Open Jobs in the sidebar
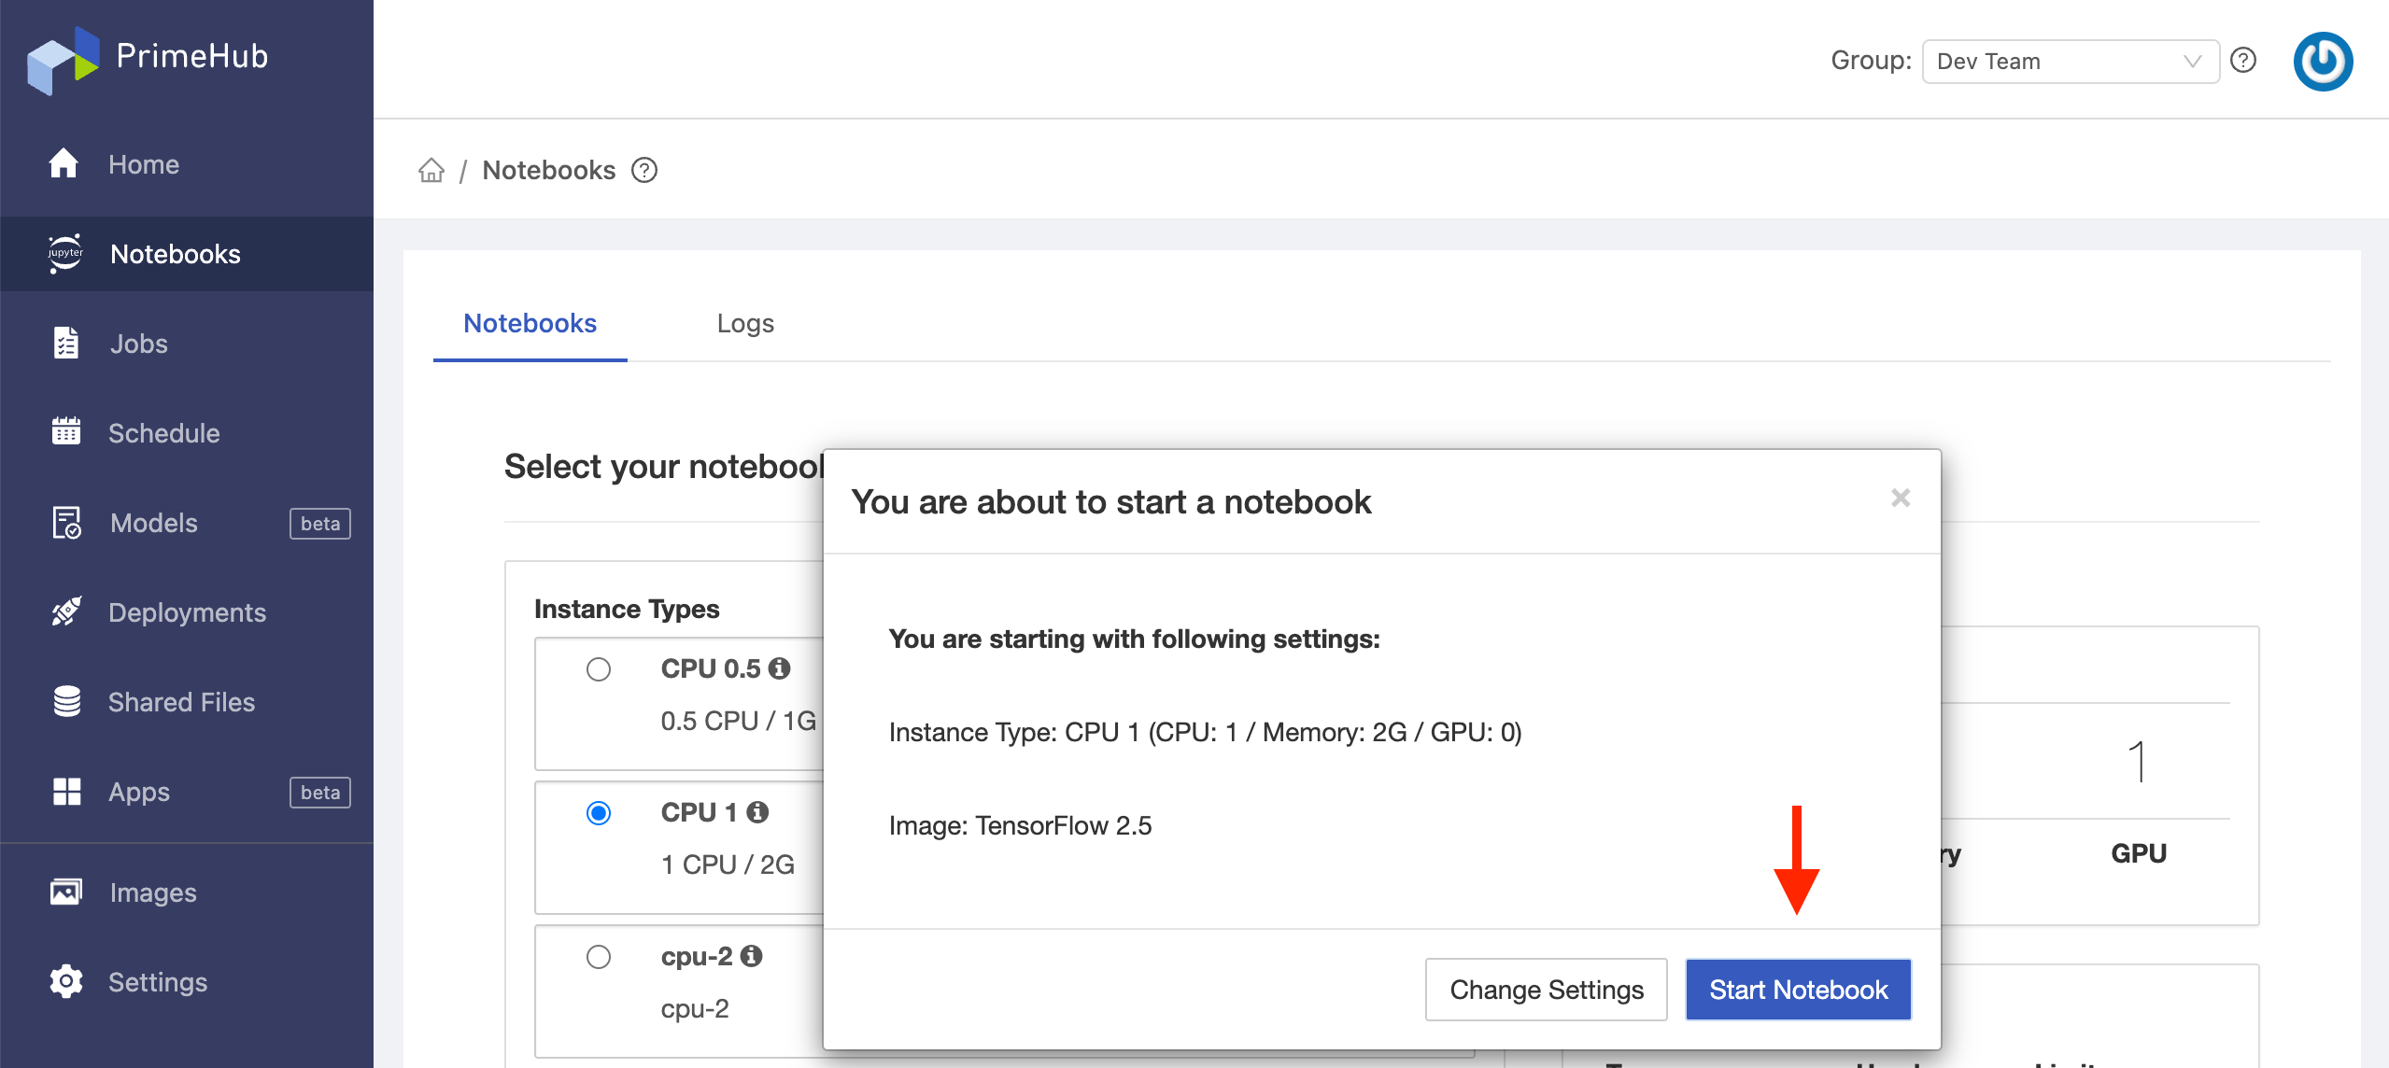The image size is (2389, 1068). [187, 344]
